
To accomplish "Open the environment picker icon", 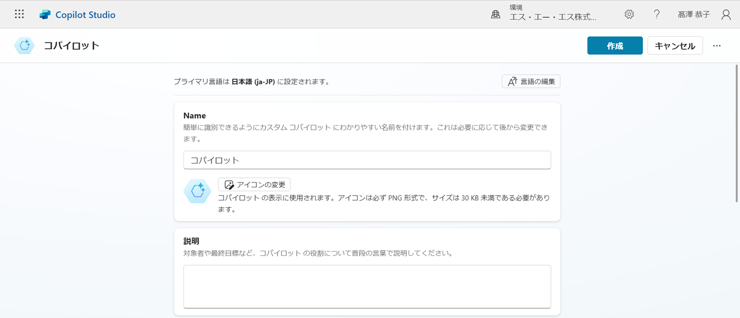I will (x=495, y=14).
